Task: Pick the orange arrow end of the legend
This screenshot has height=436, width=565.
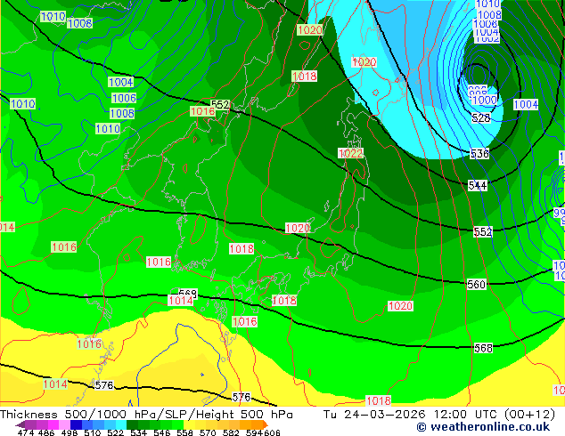Action: [266, 424]
